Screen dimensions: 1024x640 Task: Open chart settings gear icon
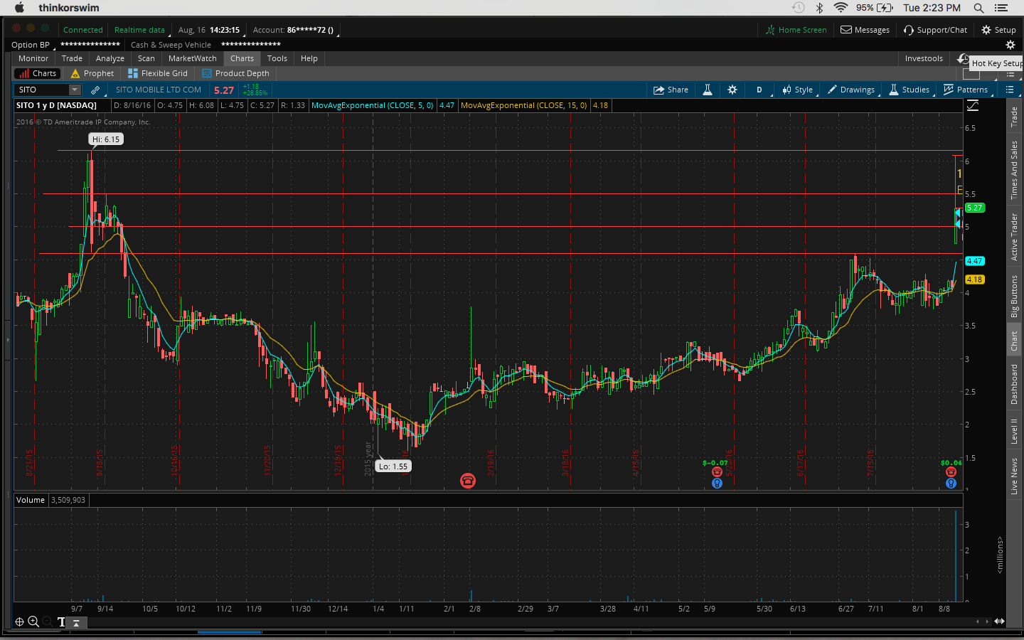coord(732,90)
